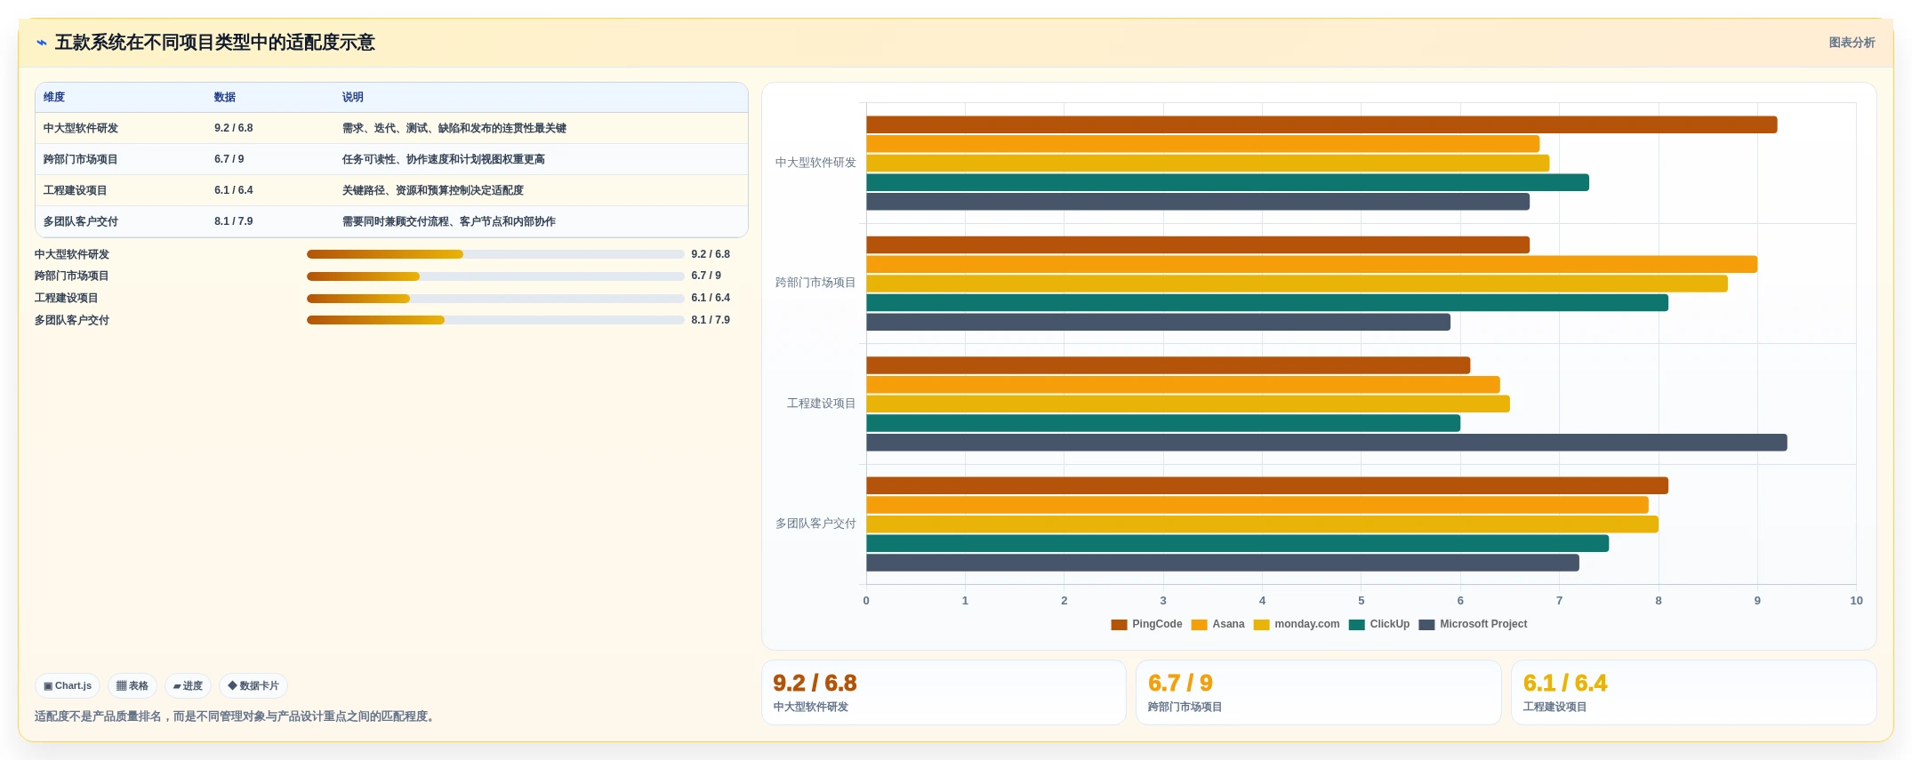The height and width of the screenshot is (760, 1912).
Task: Toggle PingCode legend swatch
Action: [1119, 625]
